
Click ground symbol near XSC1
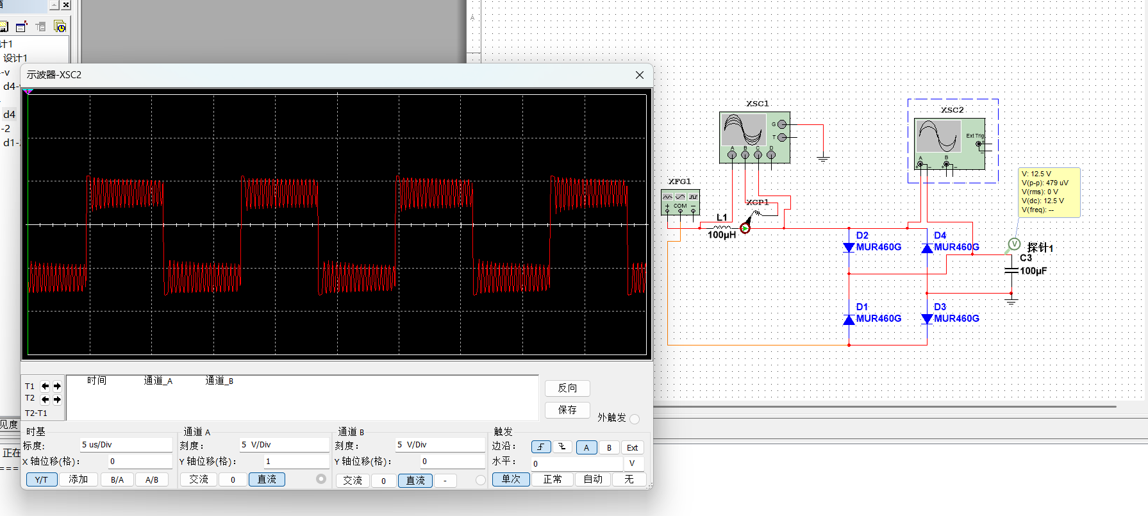pyautogui.click(x=823, y=158)
